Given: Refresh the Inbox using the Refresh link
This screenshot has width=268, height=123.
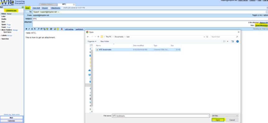Looking at the screenshot, I should coord(9,14).
